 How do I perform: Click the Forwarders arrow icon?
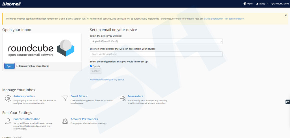[x=123, y=98]
